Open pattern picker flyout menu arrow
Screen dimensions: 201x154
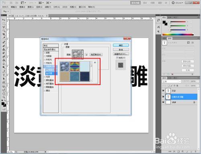(95, 63)
